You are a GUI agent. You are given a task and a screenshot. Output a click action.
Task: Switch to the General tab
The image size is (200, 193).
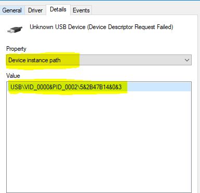click(x=12, y=10)
